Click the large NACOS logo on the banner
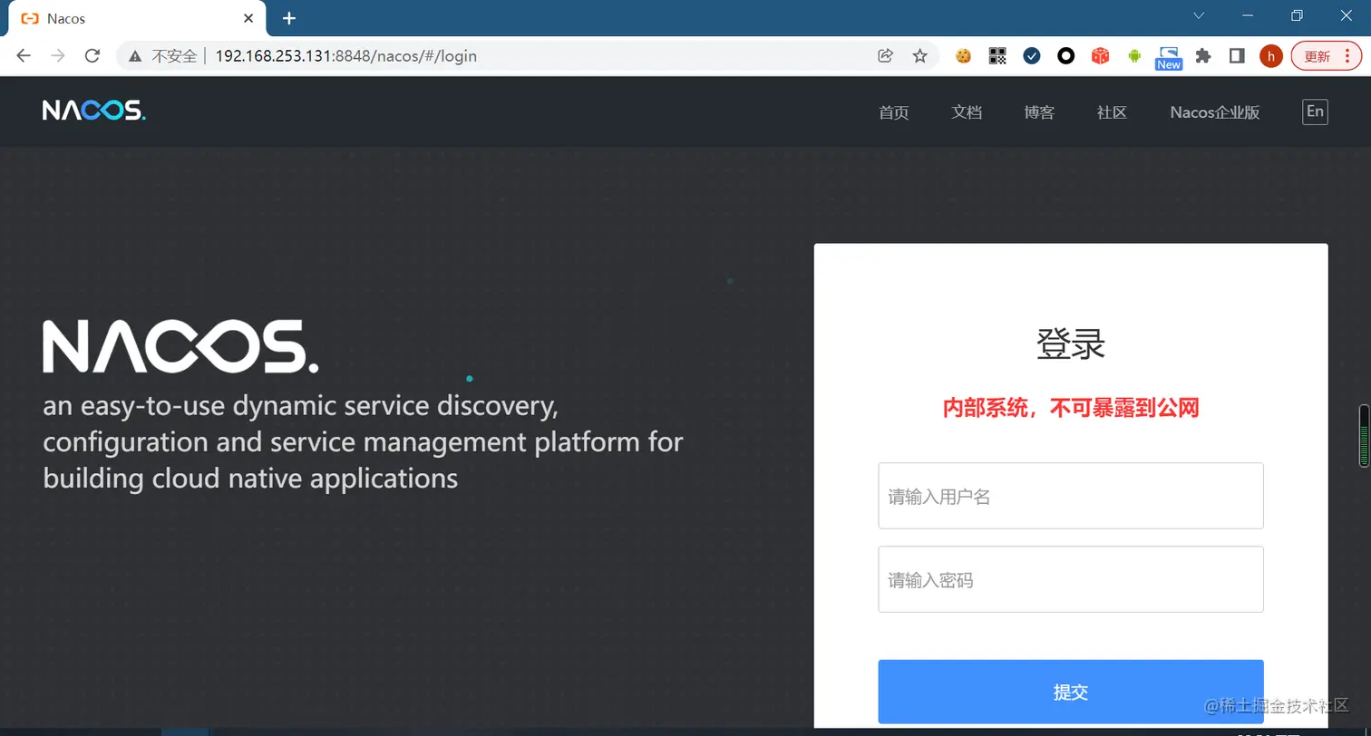 pyautogui.click(x=180, y=346)
